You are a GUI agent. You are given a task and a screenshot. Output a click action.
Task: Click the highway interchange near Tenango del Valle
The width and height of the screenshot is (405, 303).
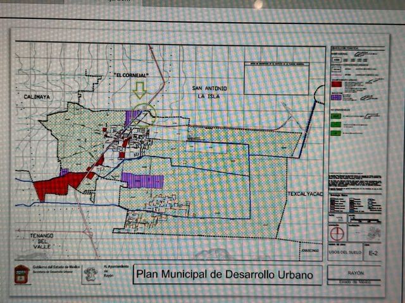[x=89, y=233]
